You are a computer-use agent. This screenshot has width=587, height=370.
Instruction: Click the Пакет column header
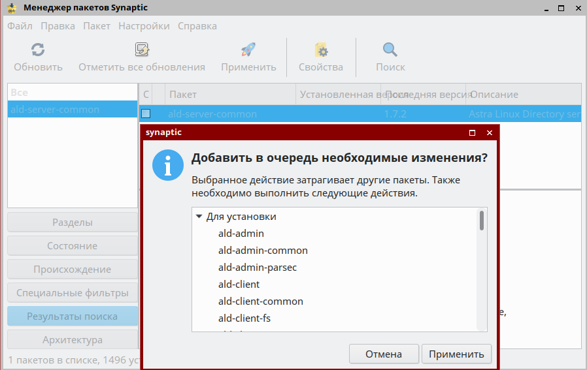230,95
